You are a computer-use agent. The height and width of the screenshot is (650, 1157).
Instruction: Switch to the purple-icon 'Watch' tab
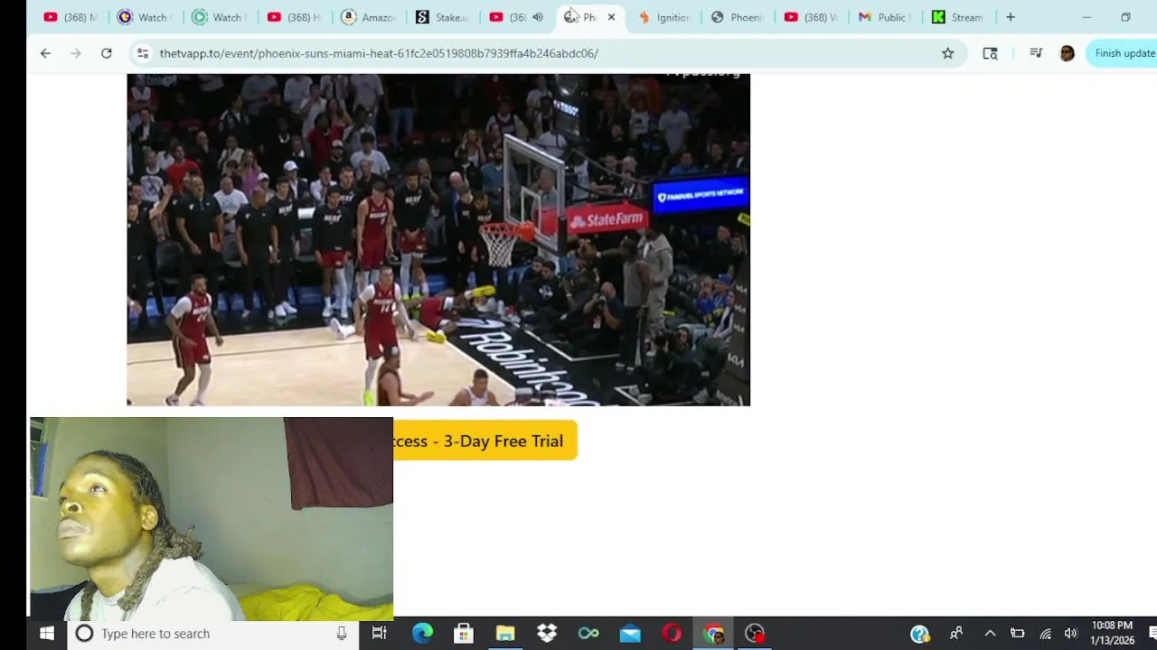[x=145, y=17]
